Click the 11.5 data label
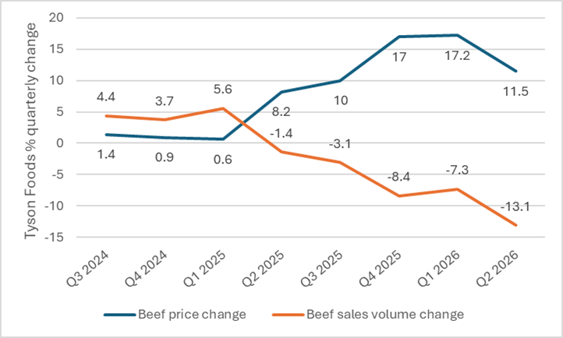This screenshot has height=338, width=563. pyautogui.click(x=515, y=92)
